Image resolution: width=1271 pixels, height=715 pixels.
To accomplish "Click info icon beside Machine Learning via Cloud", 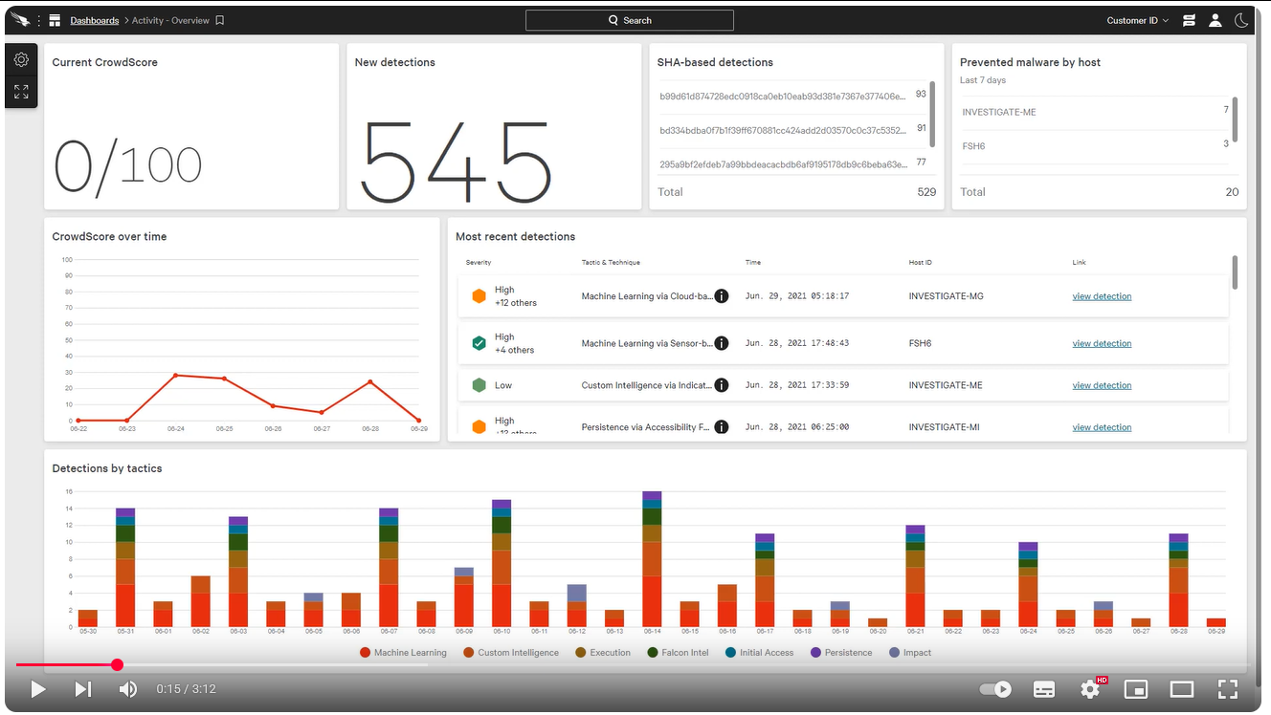I will coord(722,296).
